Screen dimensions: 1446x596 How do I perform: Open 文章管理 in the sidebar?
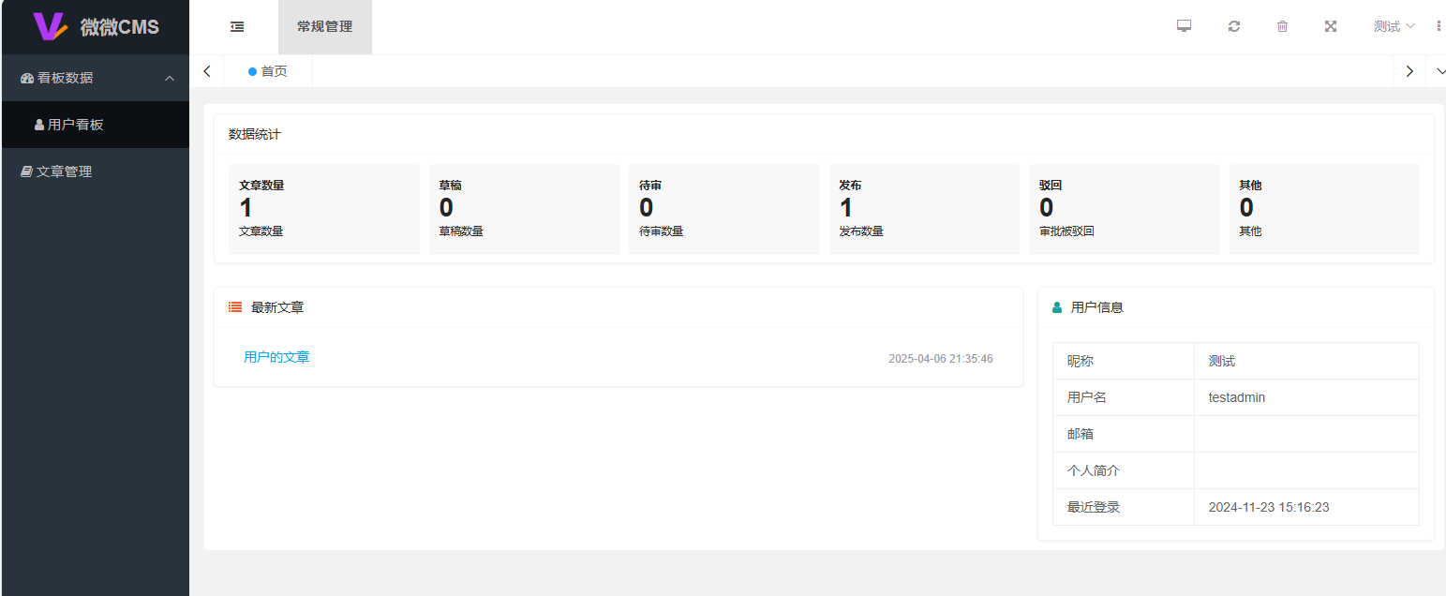point(64,171)
